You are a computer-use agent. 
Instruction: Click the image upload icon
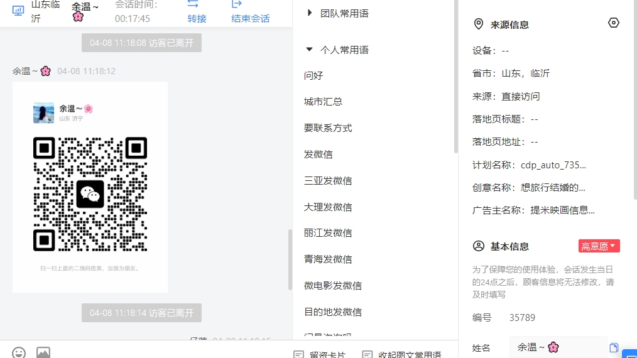(43, 352)
